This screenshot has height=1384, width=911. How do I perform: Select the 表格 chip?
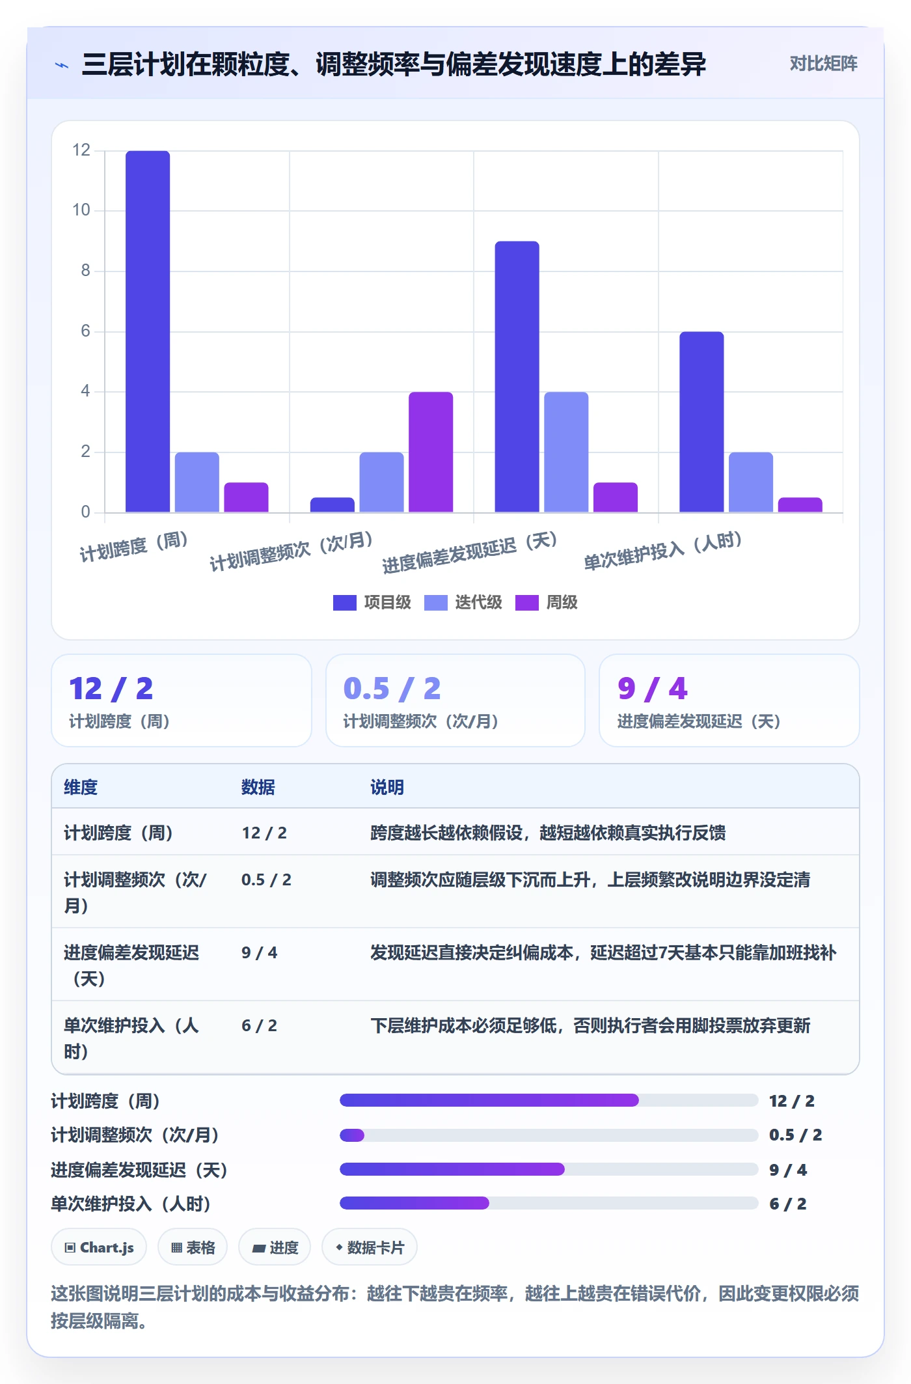point(193,1247)
